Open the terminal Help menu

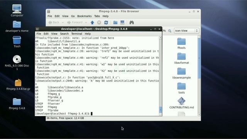[x=88, y=34]
